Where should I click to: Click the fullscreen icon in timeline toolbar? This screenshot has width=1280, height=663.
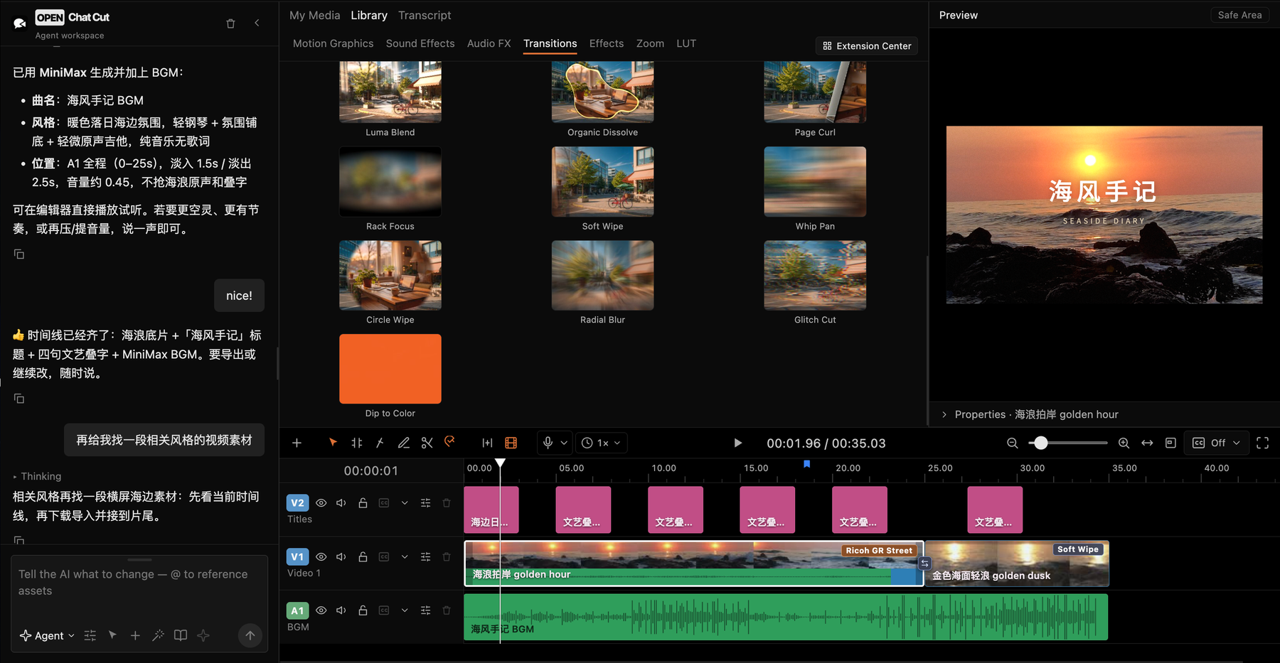pos(1262,443)
